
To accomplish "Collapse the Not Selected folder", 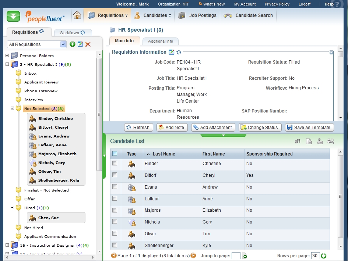I will [x=12, y=108].
